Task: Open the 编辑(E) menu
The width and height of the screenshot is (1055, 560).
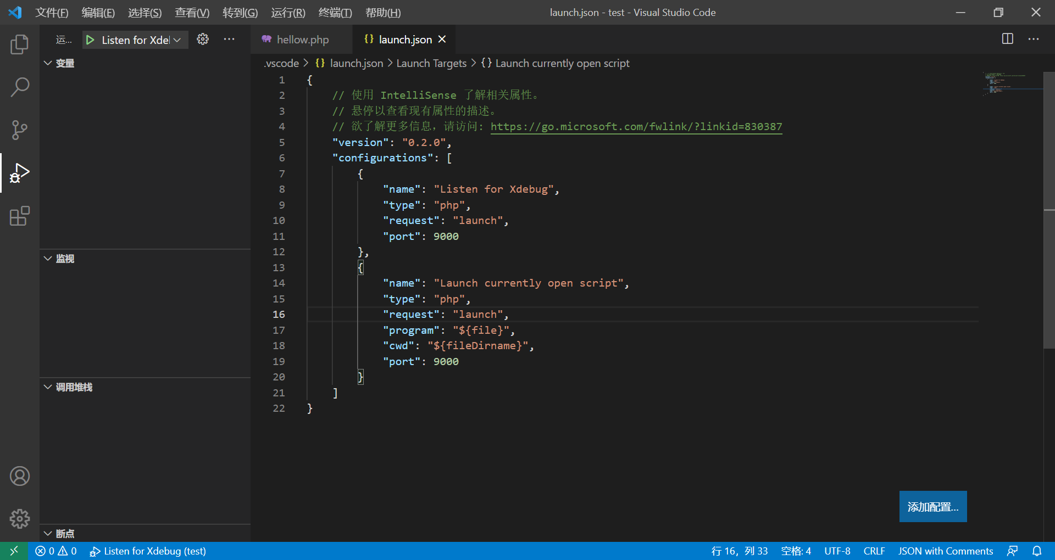Action: pyautogui.click(x=98, y=12)
